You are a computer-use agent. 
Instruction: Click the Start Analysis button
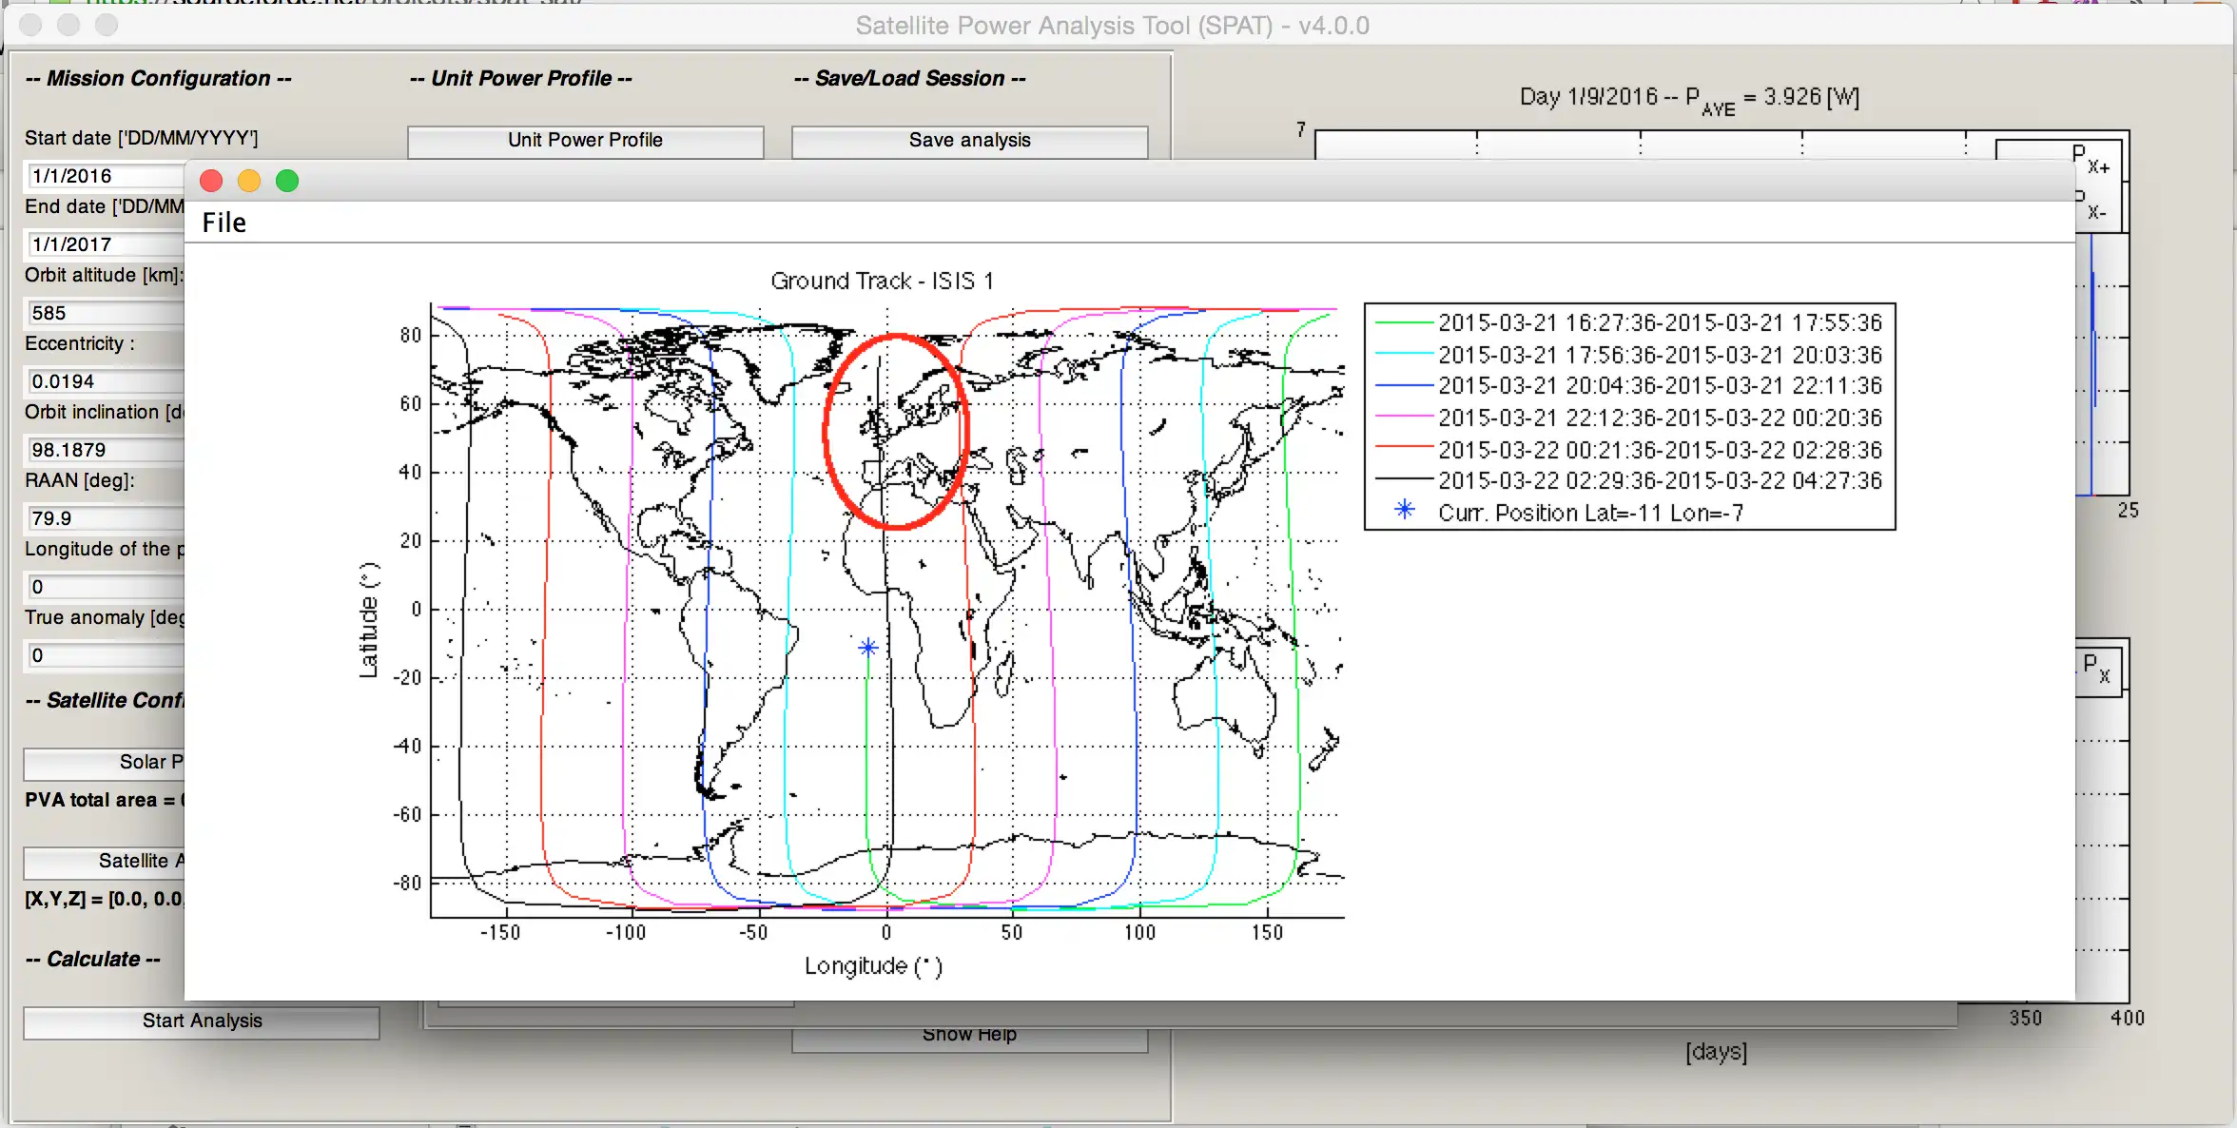tap(200, 1021)
